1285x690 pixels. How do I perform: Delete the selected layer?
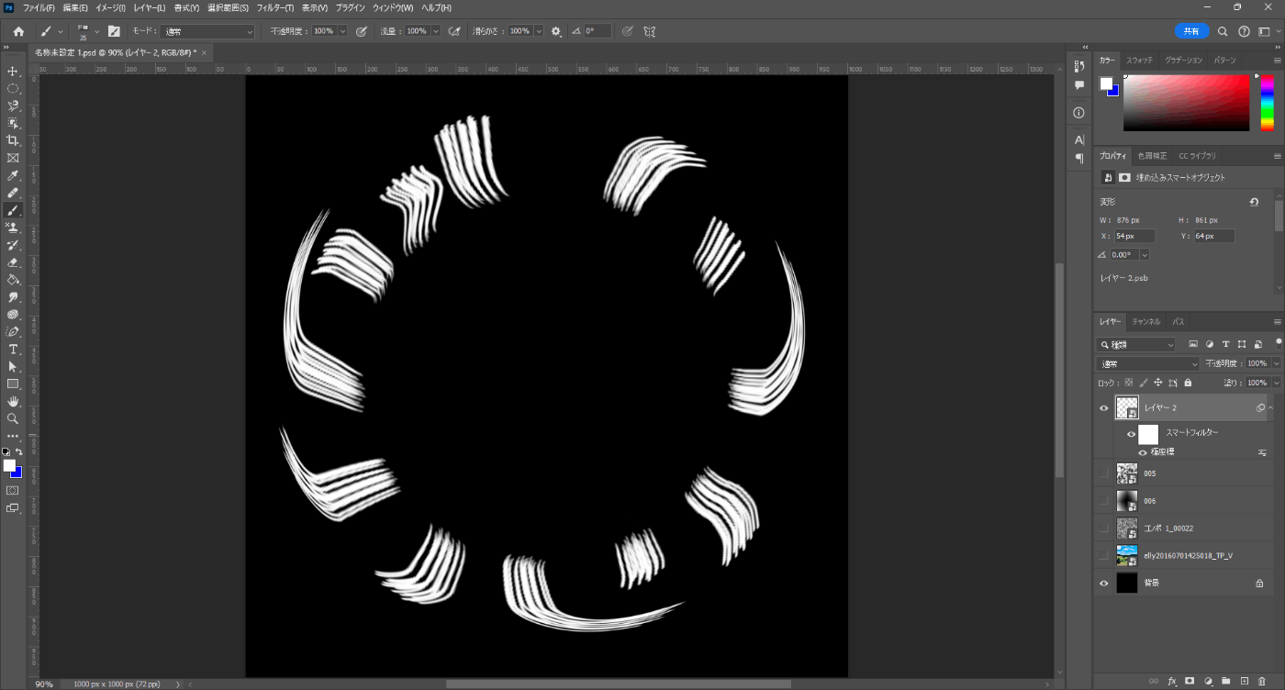(x=1262, y=682)
